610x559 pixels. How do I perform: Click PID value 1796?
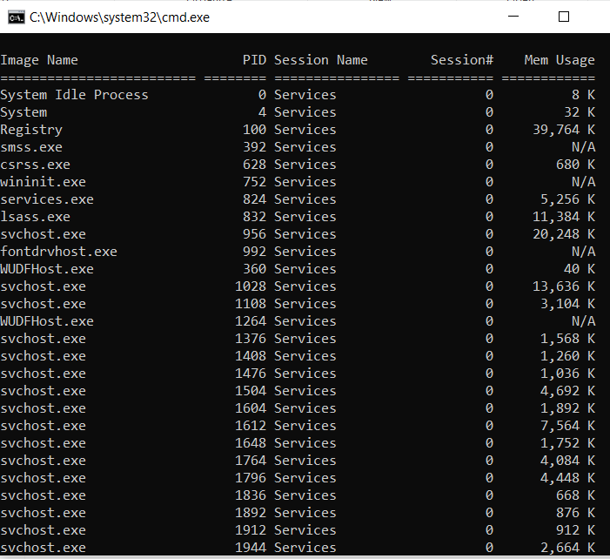coord(251,478)
